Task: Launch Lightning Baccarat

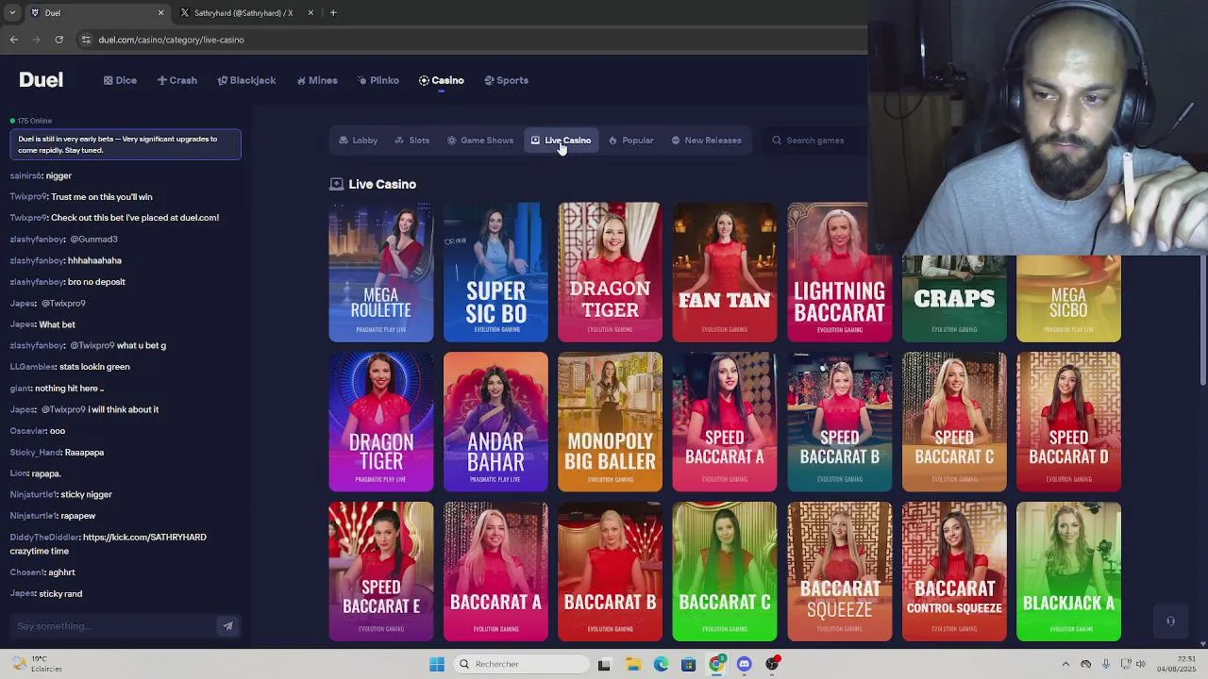Action: [x=839, y=272]
